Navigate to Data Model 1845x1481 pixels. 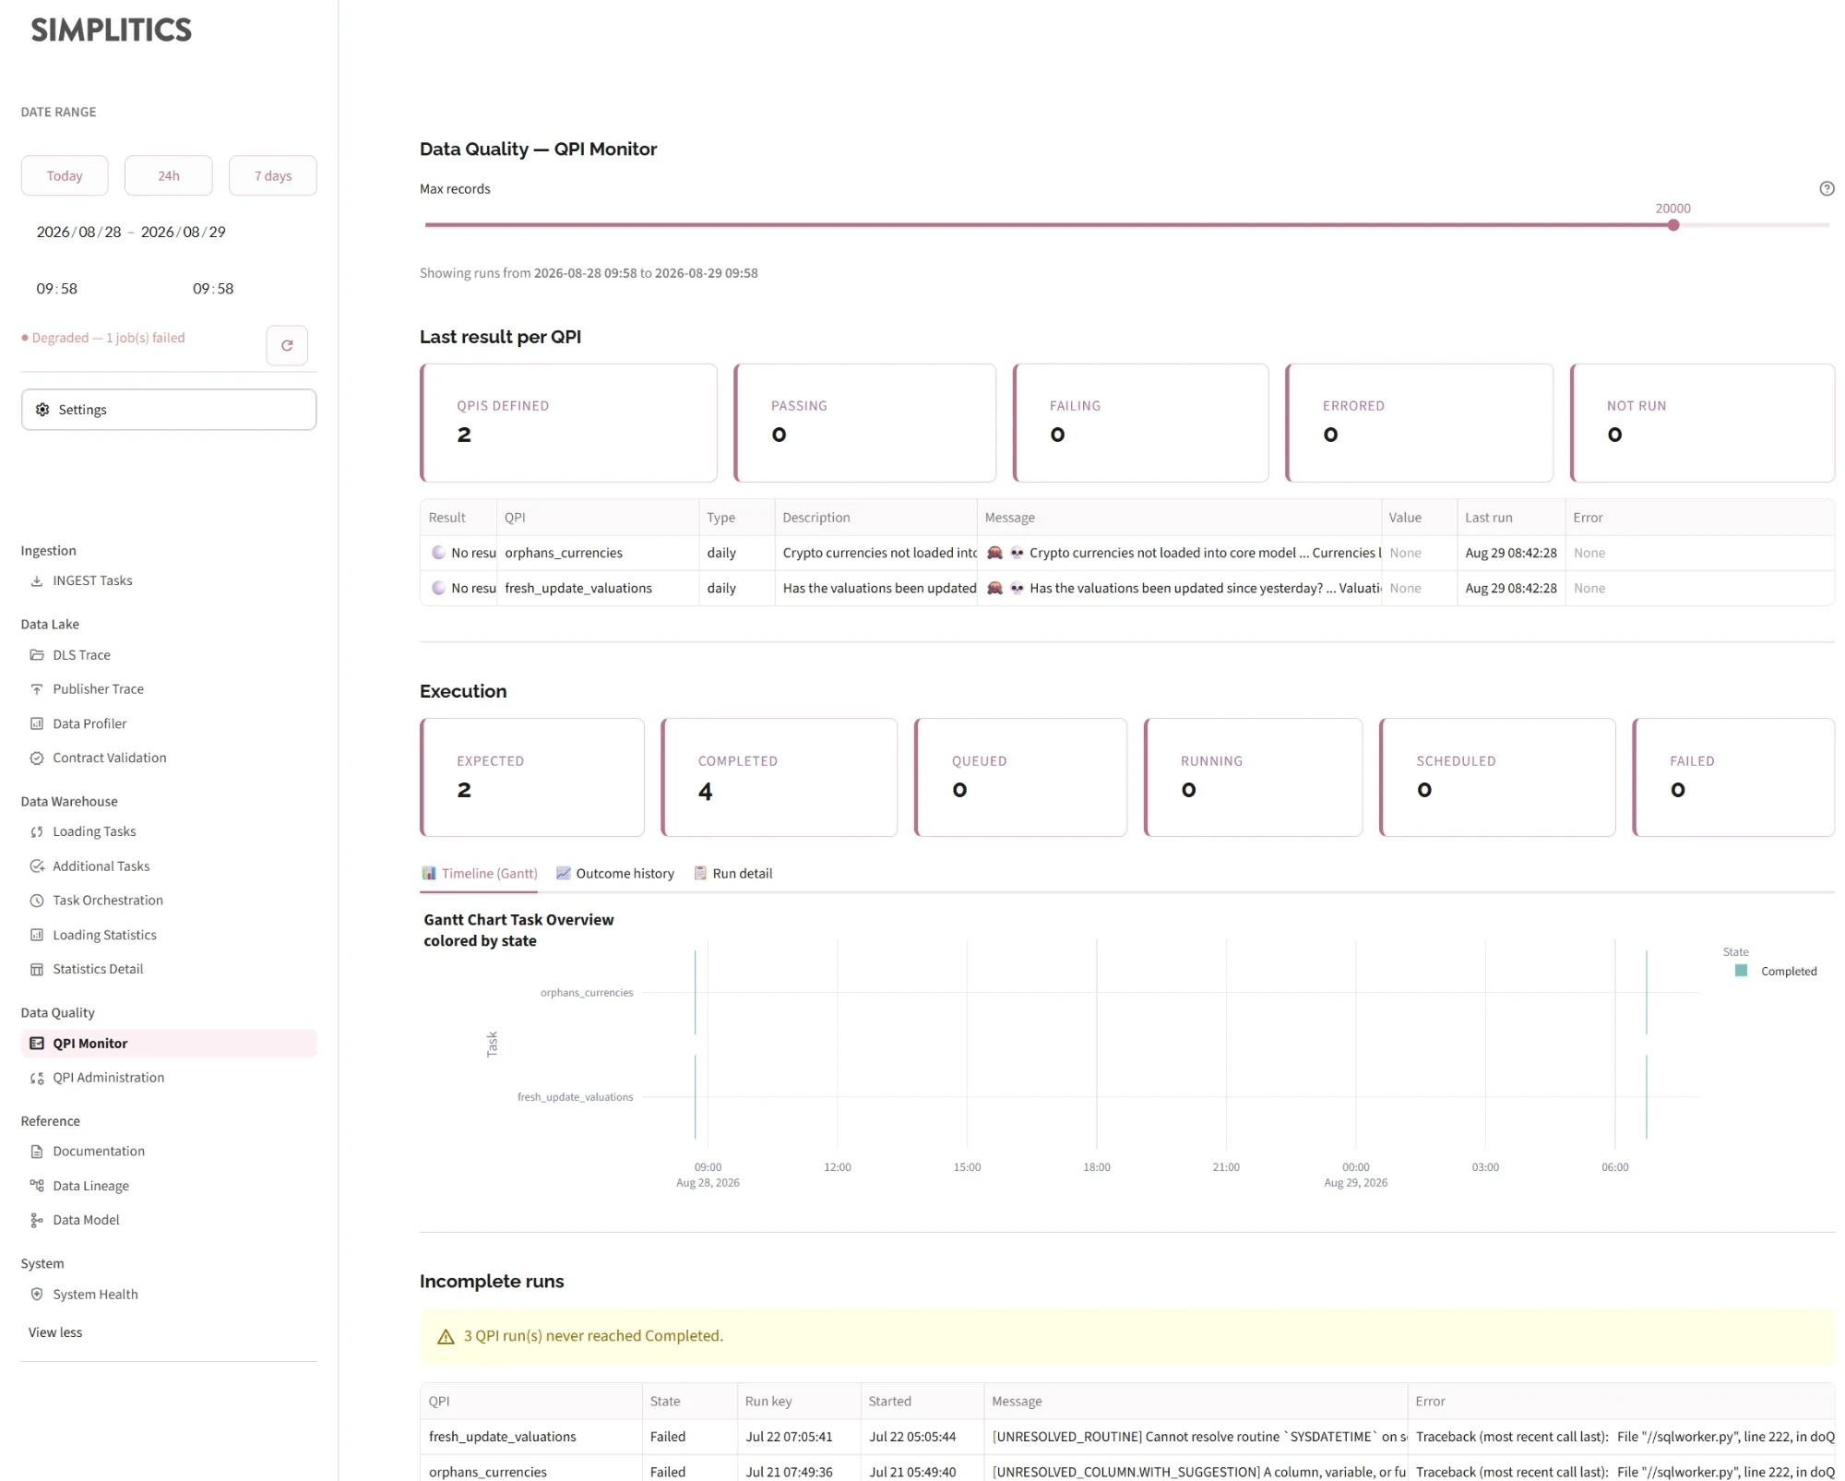86,1220
